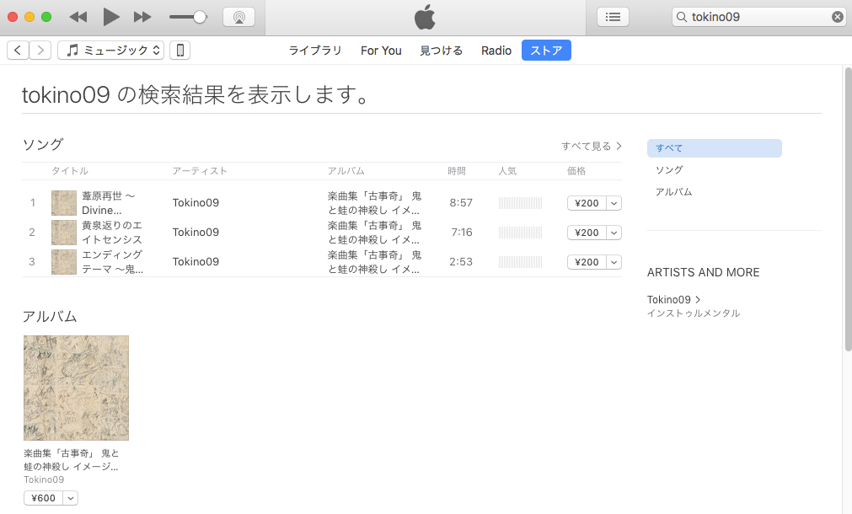Open the album artwork thumbnail
852x514 pixels.
click(x=76, y=388)
